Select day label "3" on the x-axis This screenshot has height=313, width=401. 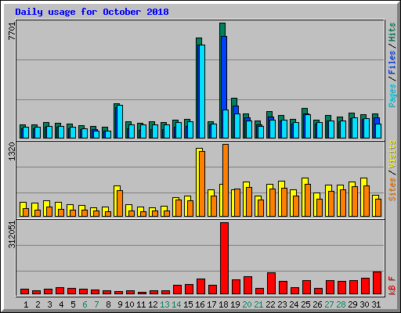[x=49, y=304]
